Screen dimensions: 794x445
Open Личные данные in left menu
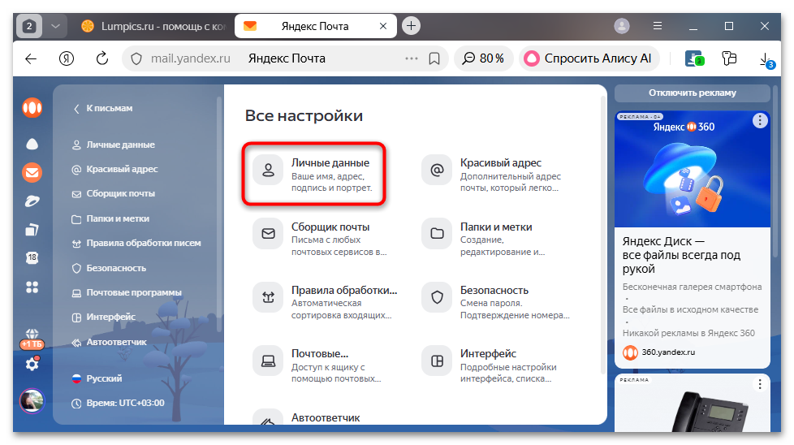(114, 145)
